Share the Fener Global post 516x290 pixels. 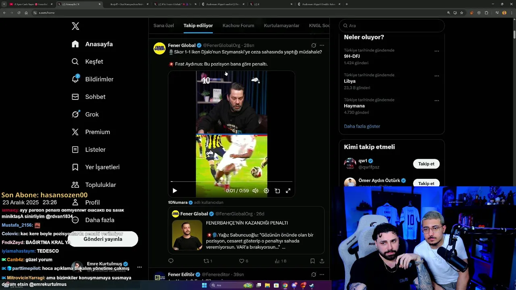click(322, 261)
